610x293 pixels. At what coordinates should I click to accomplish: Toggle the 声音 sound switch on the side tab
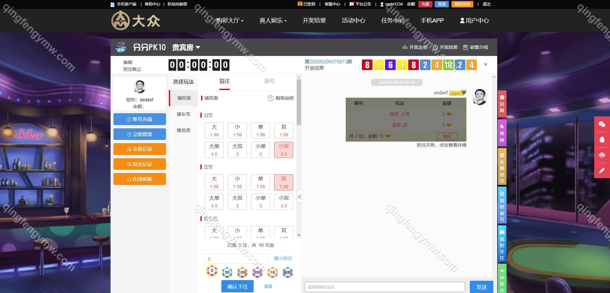coord(502,279)
